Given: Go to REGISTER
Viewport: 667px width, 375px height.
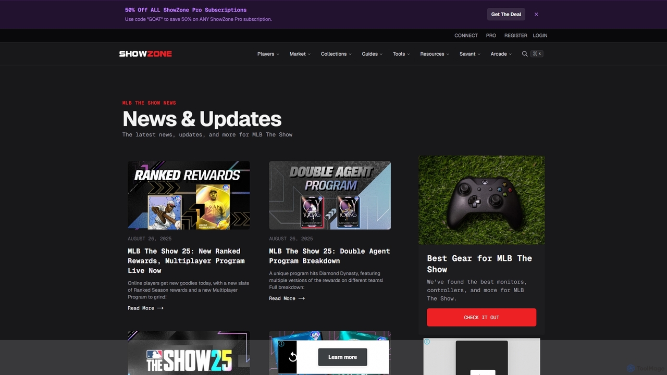Looking at the screenshot, I should pos(516,35).
